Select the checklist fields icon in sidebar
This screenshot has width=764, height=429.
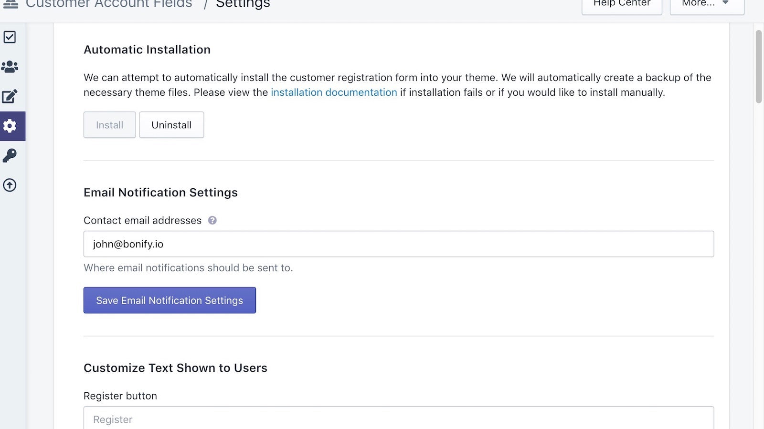point(10,37)
